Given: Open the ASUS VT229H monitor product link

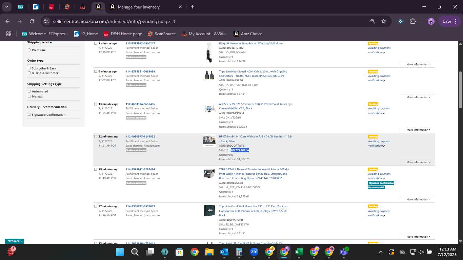Looking at the screenshot, I should point(256,106).
